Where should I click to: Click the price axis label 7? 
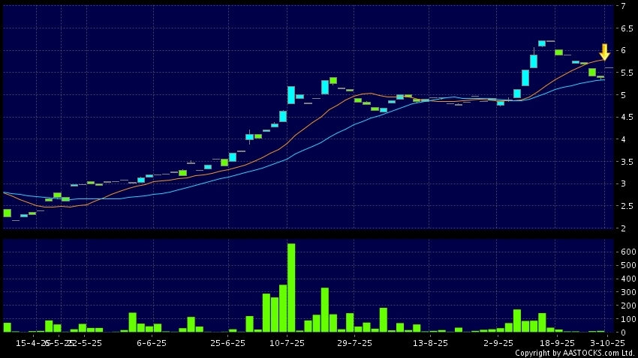[x=622, y=7]
